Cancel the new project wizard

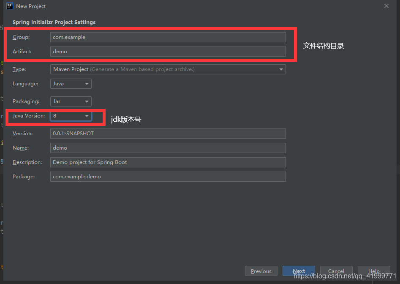(x=336, y=271)
